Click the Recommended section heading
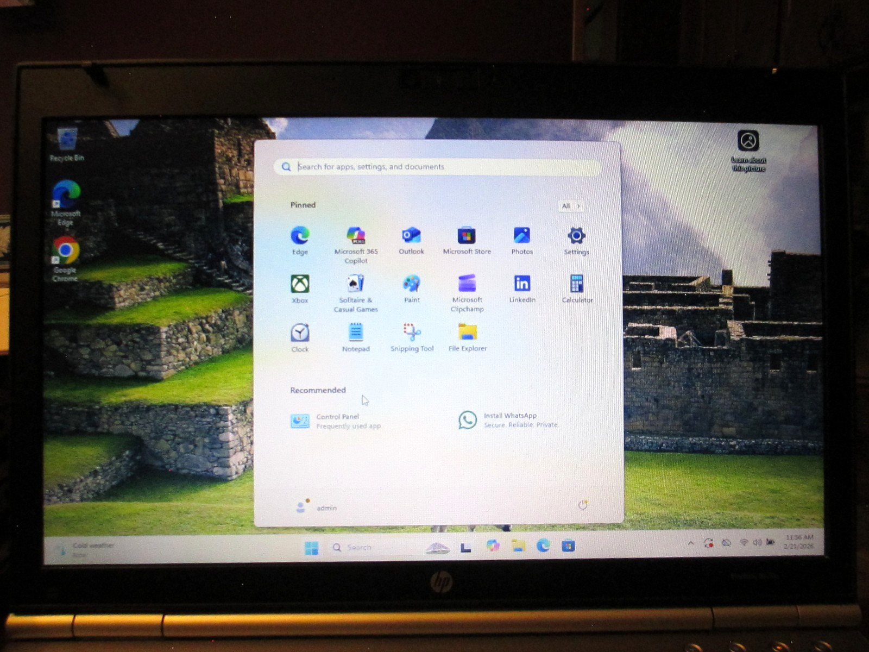This screenshot has height=652, width=869. (x=318, y=390)
